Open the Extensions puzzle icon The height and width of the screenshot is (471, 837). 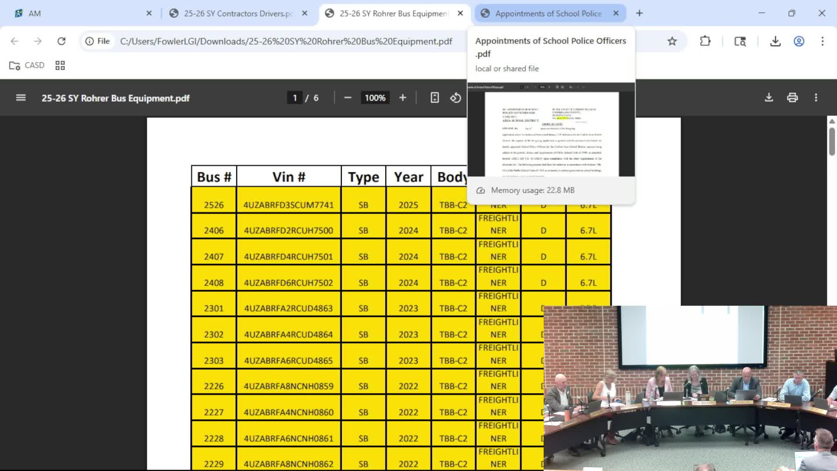tap(705, 41)
